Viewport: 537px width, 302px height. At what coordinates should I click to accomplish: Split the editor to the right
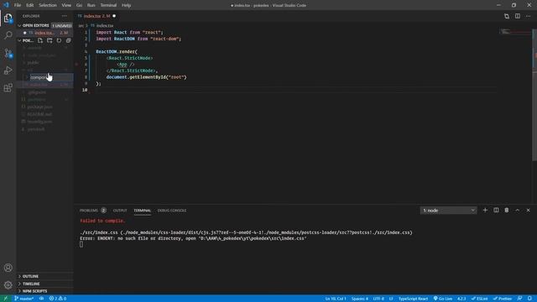pyautogui.click(x=518, y=16)
